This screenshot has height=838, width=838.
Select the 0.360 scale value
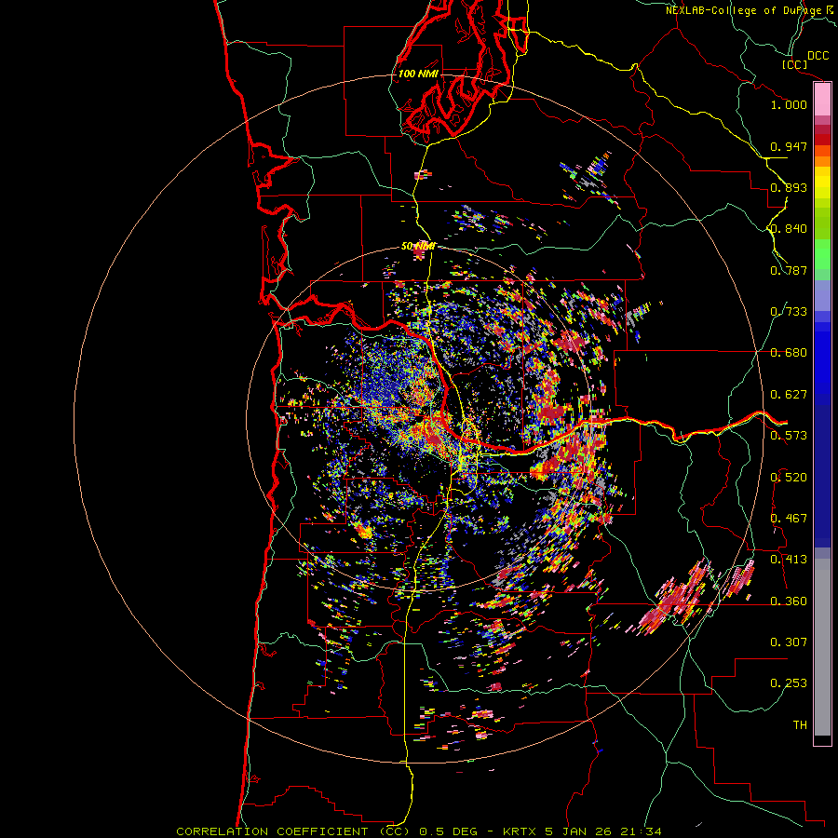click(x=789, y=601)
